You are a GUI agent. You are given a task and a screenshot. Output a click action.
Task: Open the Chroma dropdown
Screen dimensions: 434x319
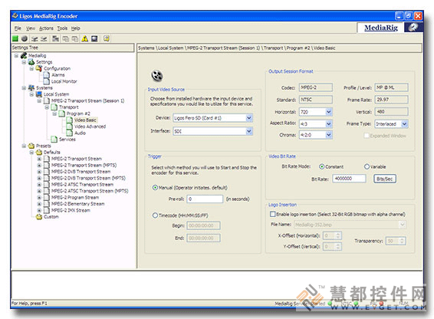[328, 135]
